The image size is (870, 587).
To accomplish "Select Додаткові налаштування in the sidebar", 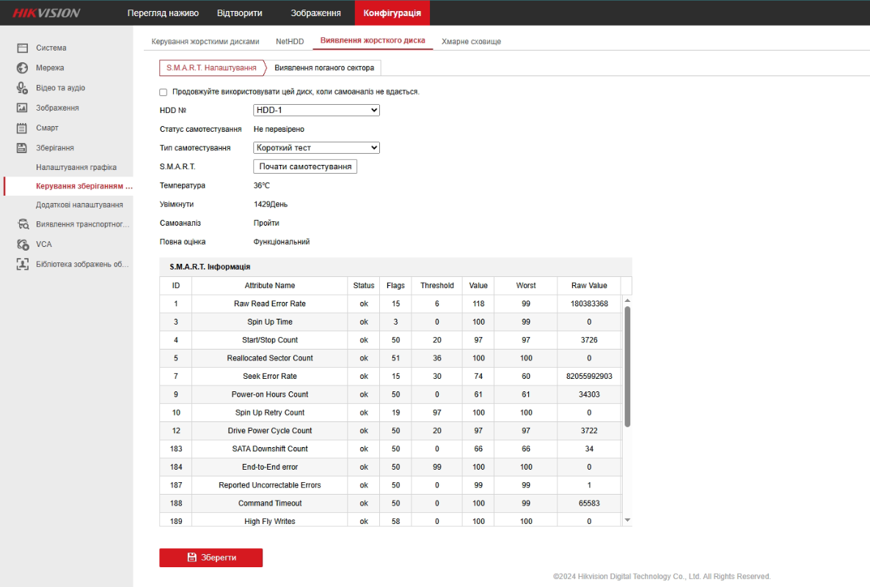I will pos(79,205).
